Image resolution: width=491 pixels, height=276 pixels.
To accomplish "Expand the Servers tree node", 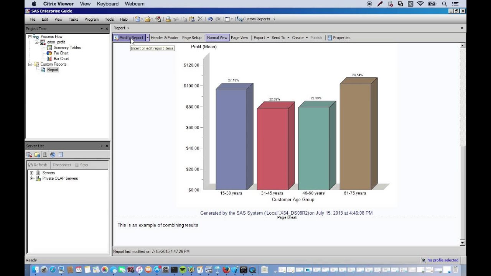I will pos(32,173).
